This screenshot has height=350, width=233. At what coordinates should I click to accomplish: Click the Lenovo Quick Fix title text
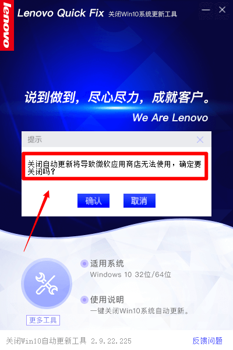tap(61, 13)
